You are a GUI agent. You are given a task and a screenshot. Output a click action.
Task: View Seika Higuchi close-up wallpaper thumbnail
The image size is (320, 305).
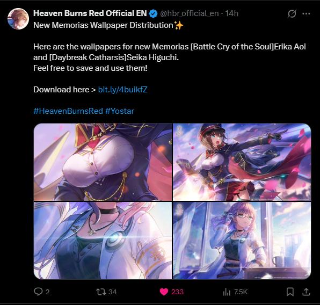[x=103, y=241]
